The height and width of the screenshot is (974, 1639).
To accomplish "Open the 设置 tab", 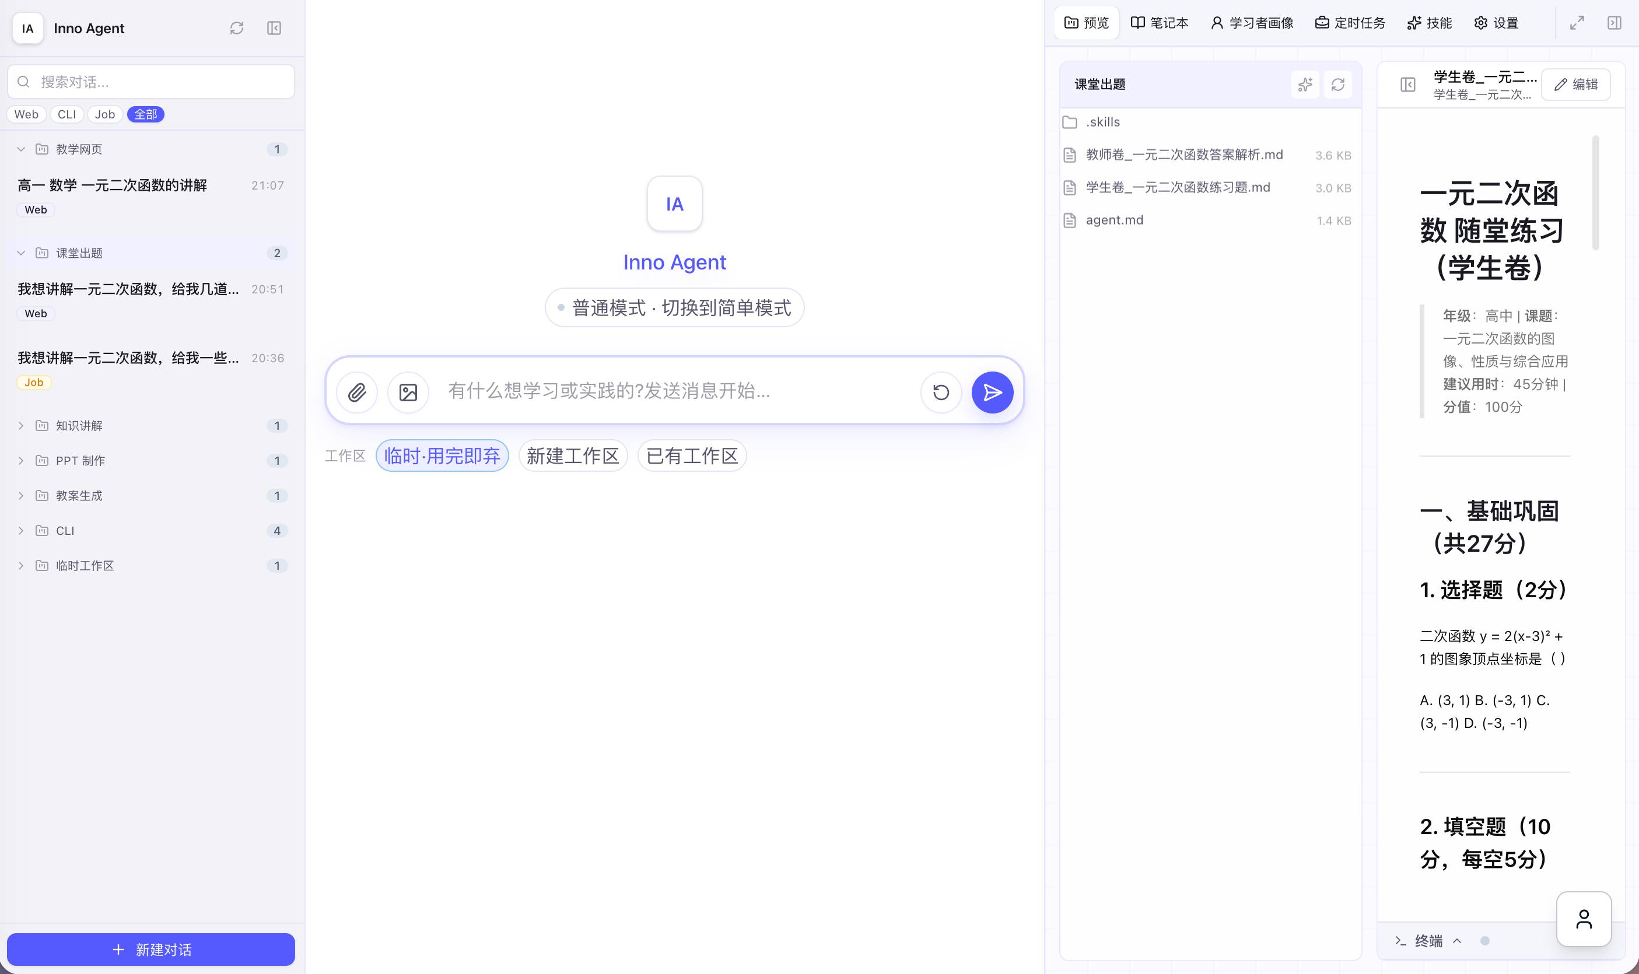I will coord(1497,23).
